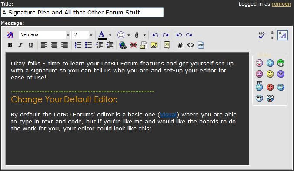Insert the yellow smiling smiley
The image size is (294, 171).
pos(270,74)
